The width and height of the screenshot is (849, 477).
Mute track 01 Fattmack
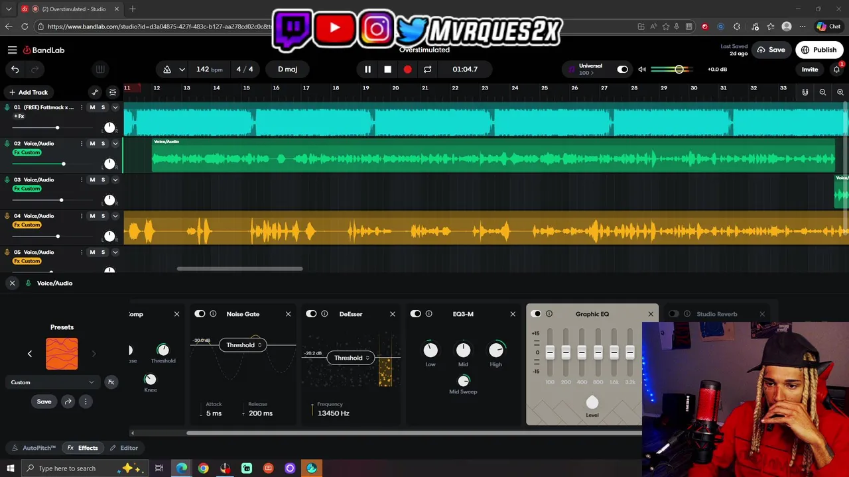92,107
